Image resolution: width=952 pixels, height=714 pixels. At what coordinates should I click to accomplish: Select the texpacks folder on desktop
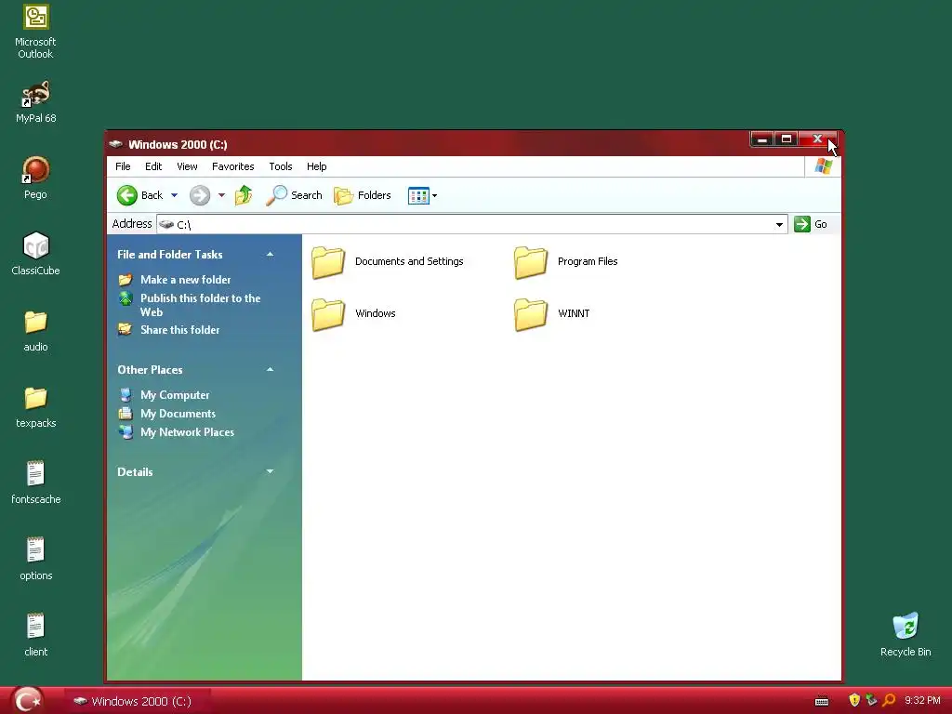(x=35, y=407)
